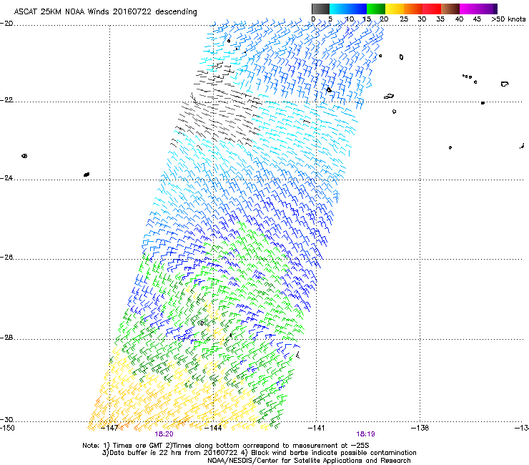
Task: Click the '-24' latitude axis label
Action: pyautogui.click(x=6, y=177)
